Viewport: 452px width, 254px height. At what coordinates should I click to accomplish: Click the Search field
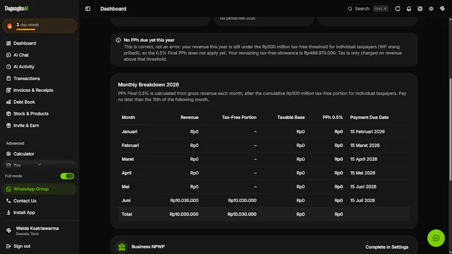coord(368,9)
